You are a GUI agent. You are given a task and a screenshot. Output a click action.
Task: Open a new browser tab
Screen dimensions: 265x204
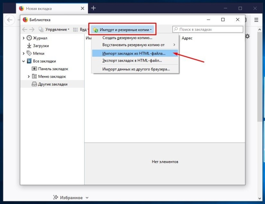[x=94, y=8]
